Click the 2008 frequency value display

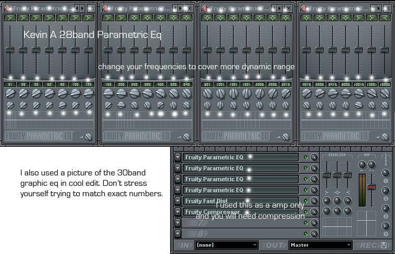click(x=259, y=84)
